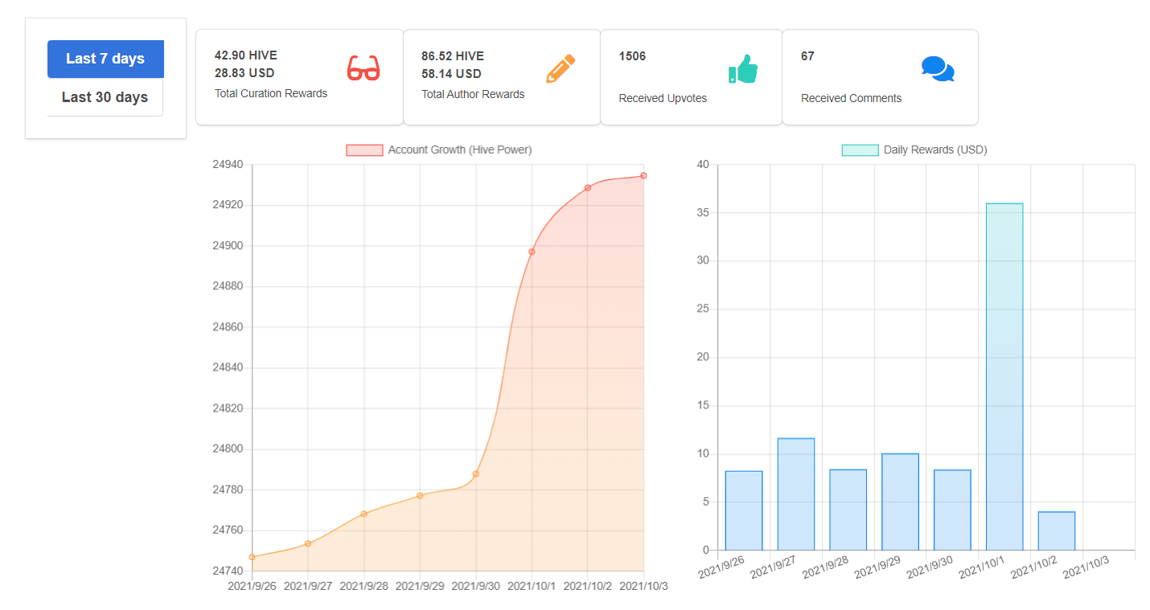Viewport: 1150px width, 610px height.
Task: Click the red glasses curation rewards icon
Action: [363, 68]
